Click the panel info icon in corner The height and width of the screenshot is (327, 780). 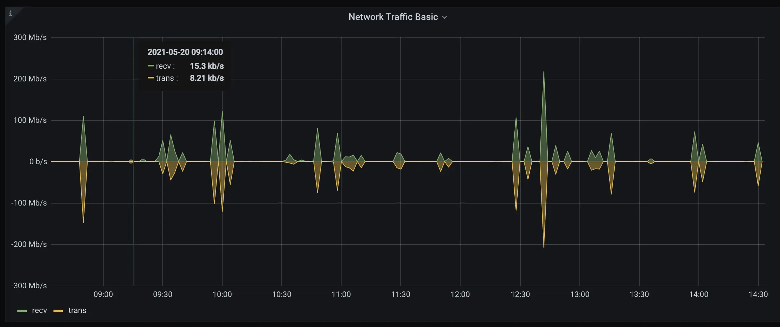pyautogui.click(x=10, y=13)
